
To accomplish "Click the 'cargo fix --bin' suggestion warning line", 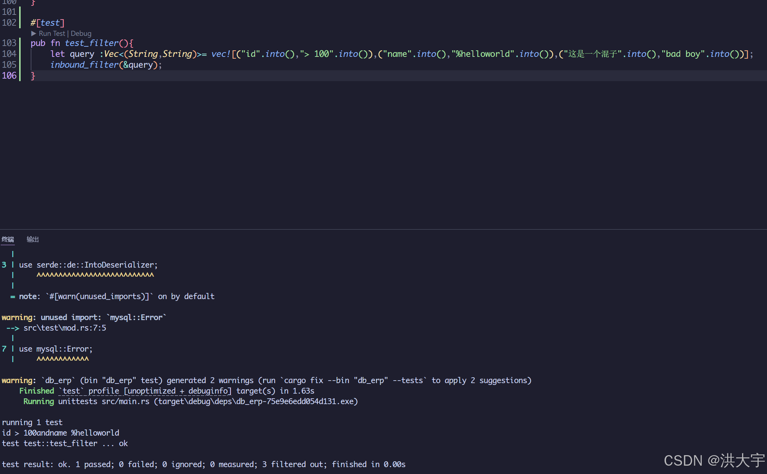I will coord(267,381).
